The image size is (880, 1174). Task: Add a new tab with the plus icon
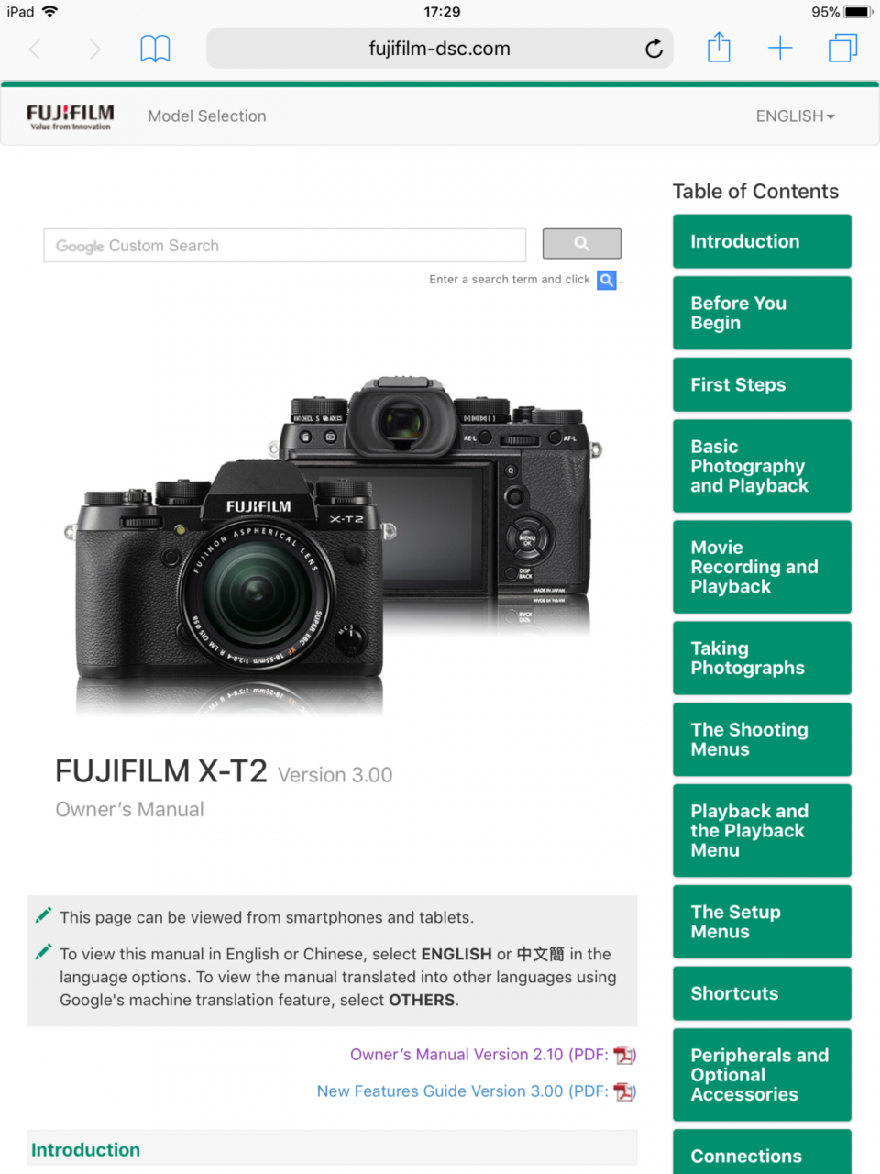(780, 48)
